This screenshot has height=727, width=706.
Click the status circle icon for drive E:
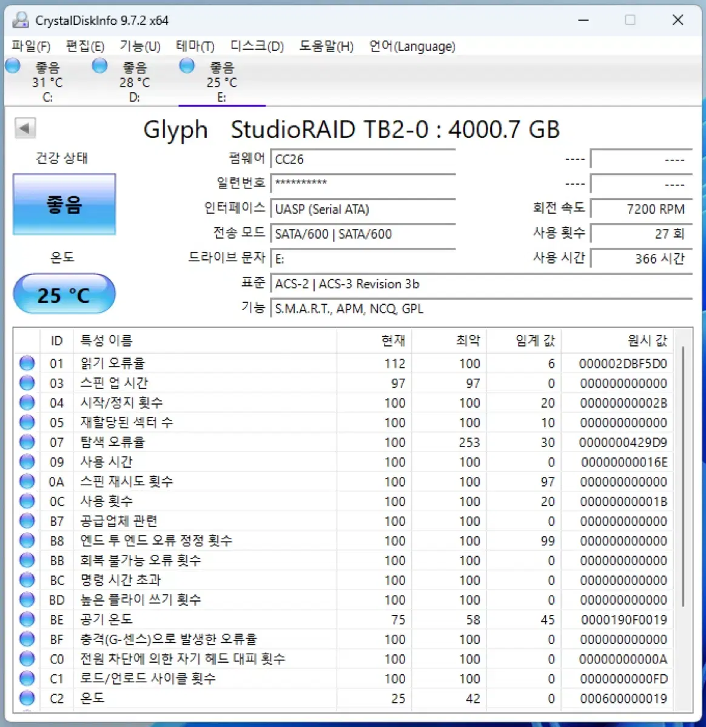(187, 66)
